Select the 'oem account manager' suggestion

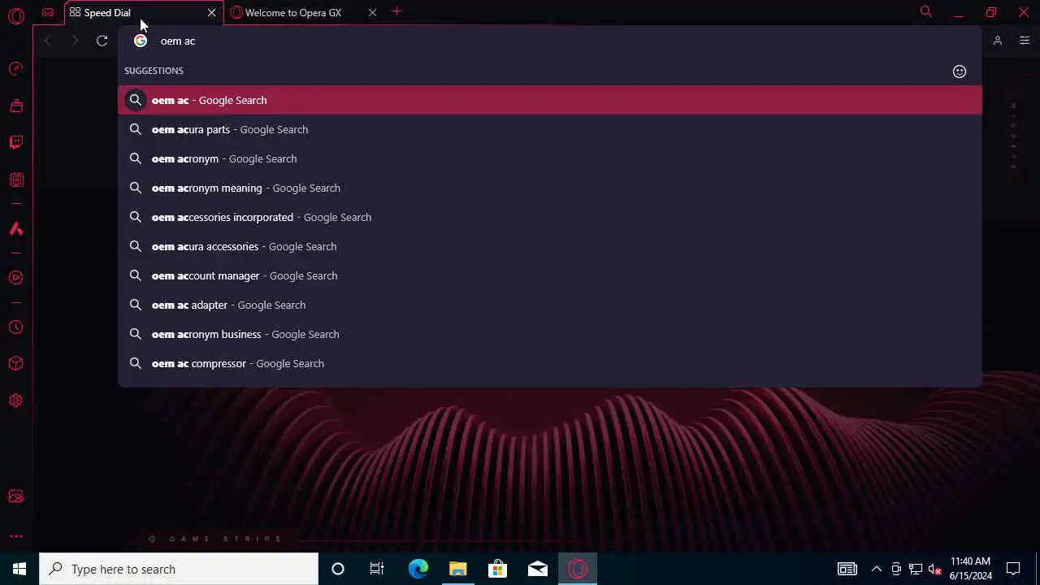click(550, 275)
